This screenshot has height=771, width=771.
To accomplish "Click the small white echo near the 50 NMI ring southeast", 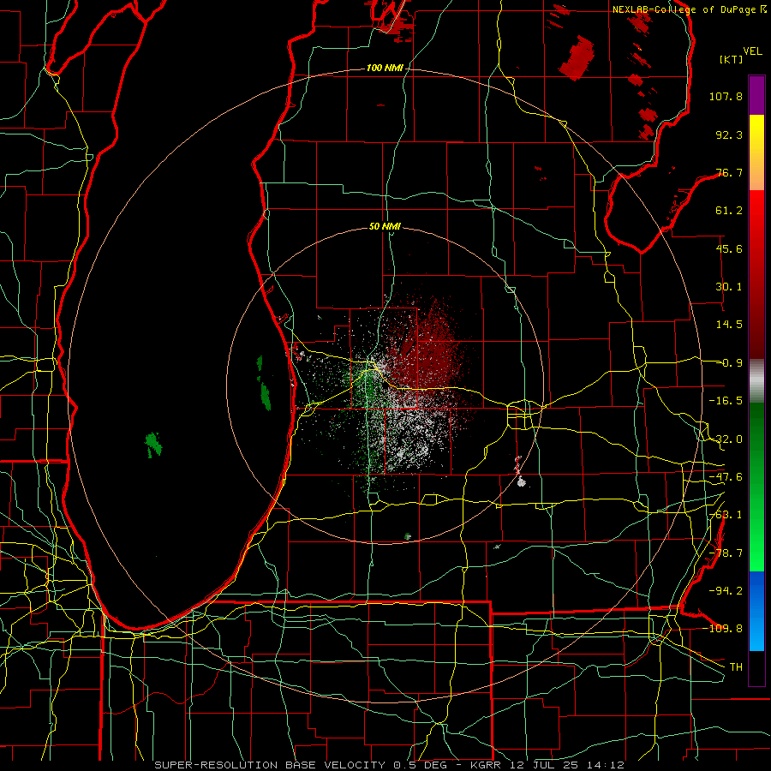I will (x=522, y=482).
